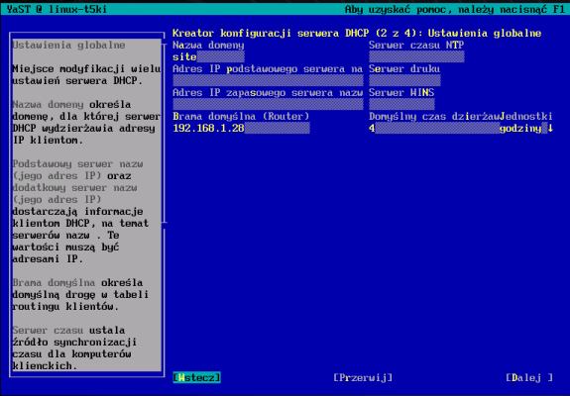Focus the primary name server IP field
The height and width of the screenshot is (396, 570).
268,80
